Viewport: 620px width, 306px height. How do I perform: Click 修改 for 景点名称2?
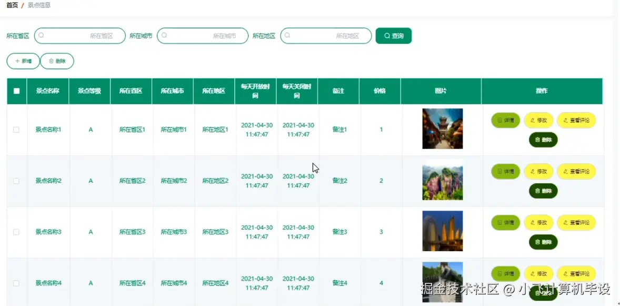538,171
